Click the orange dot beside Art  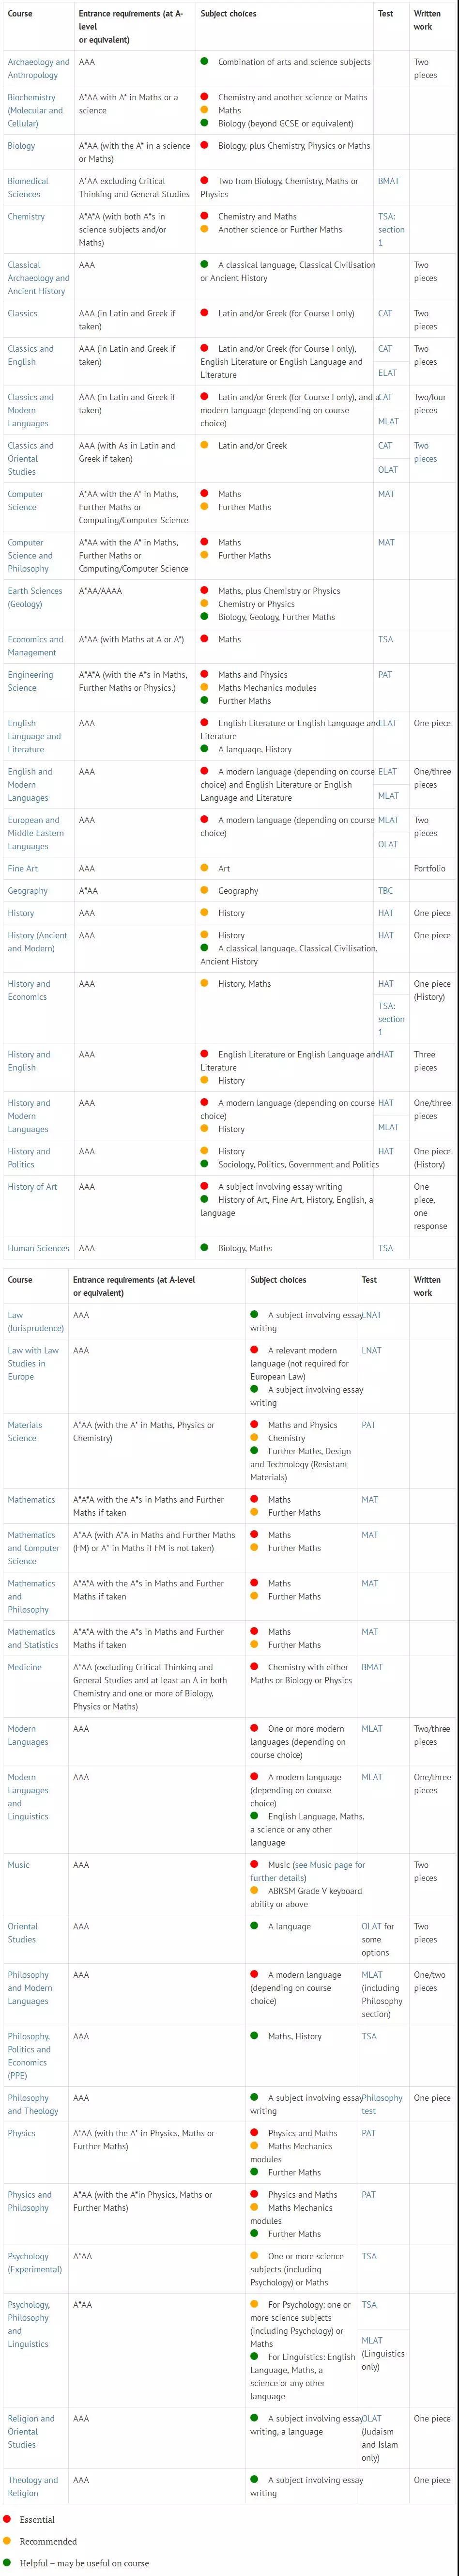pos(204,868)
